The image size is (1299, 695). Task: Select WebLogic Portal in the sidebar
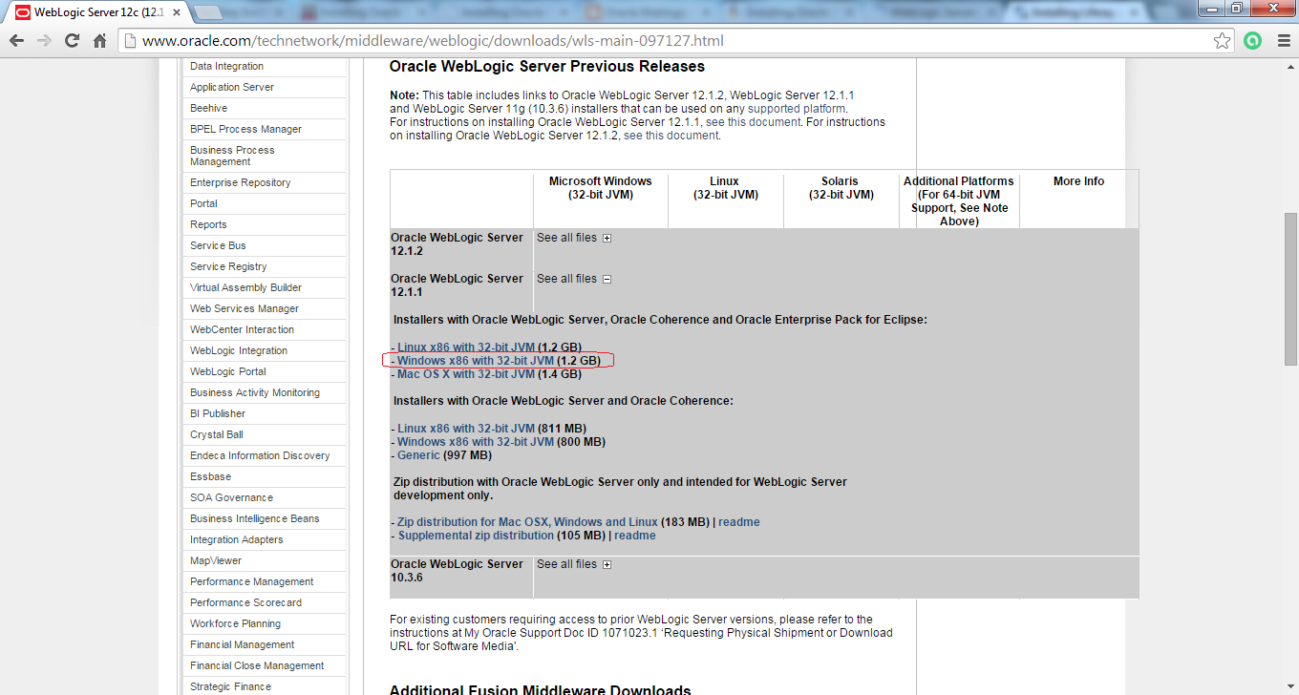tap(229, 371)
